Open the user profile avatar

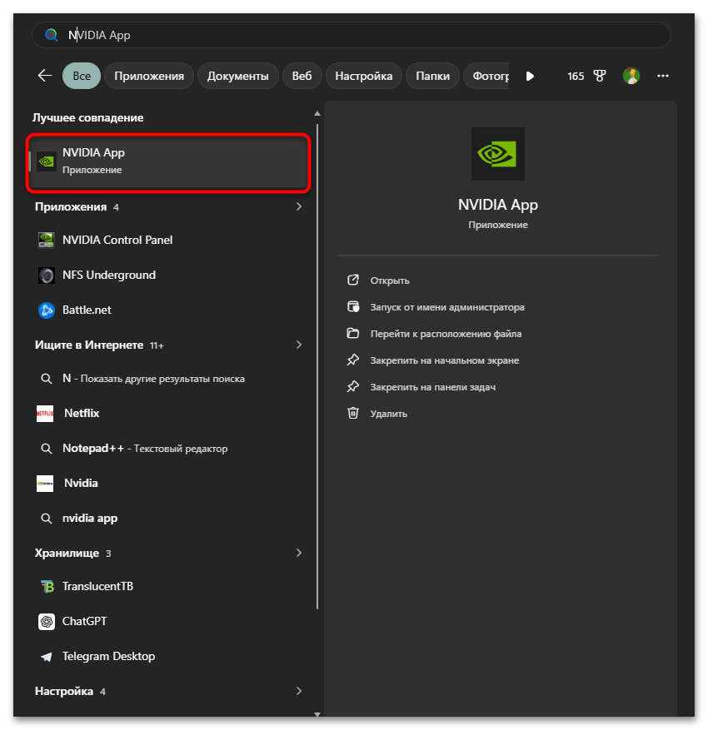click(631, 76)
